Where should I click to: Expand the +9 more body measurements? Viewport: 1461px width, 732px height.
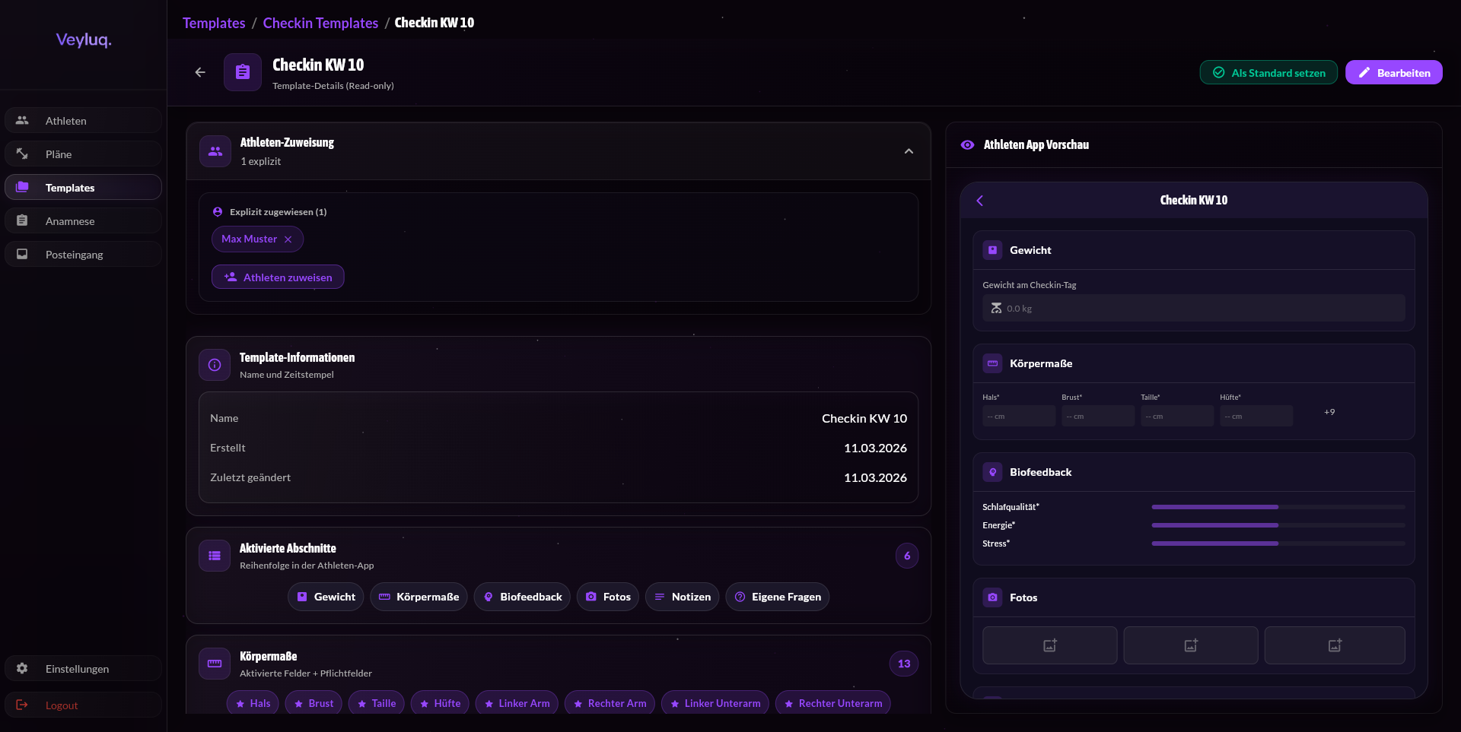coord(1329,412)
